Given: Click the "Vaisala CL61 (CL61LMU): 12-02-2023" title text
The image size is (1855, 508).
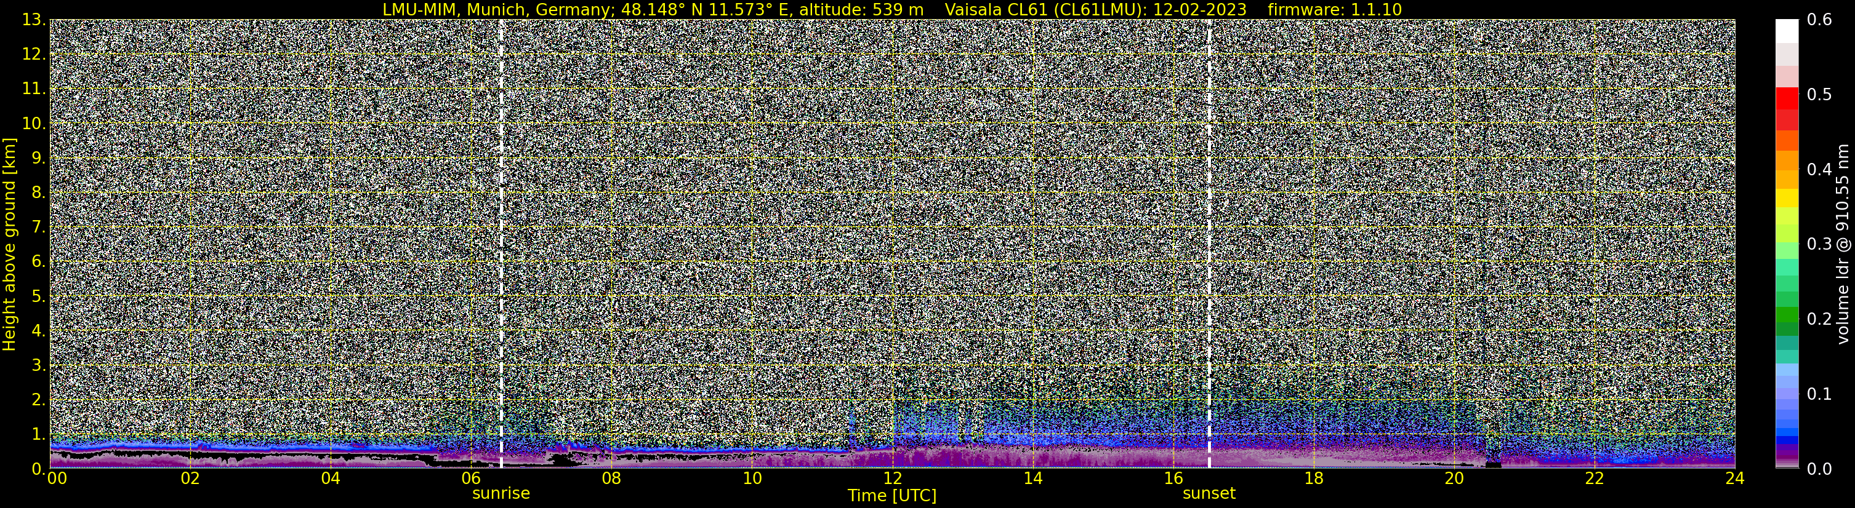Looking at the screenshot, I should [x=1095, y=9].
